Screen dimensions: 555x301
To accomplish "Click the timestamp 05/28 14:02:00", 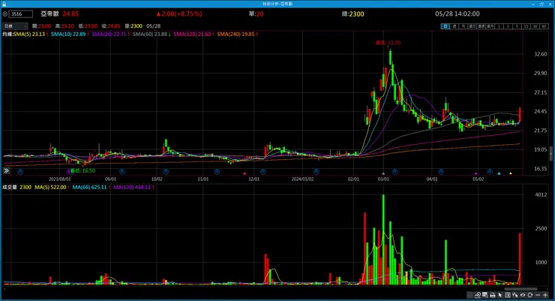I will [457, 14].
